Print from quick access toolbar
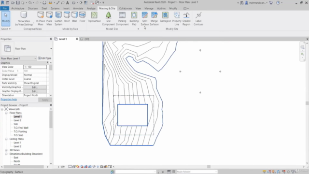This screenshot has width=309, height=174. 44,3
